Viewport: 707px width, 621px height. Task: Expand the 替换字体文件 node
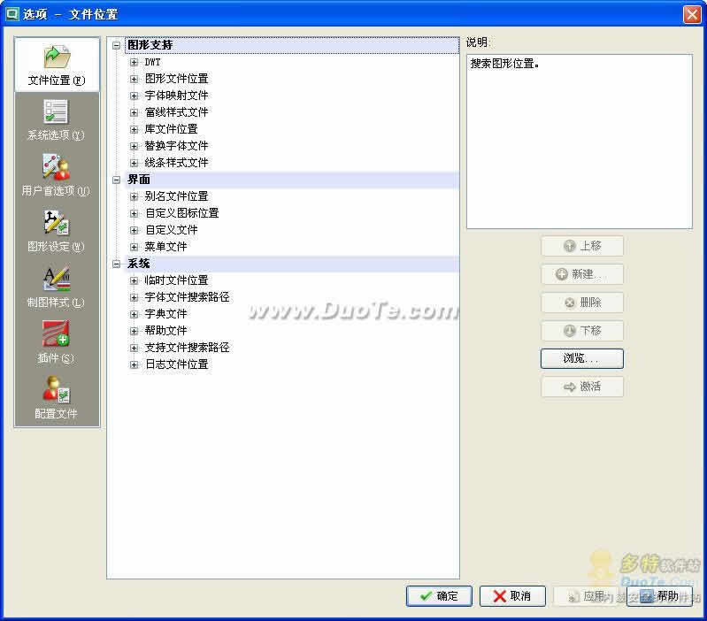[134, 146]
